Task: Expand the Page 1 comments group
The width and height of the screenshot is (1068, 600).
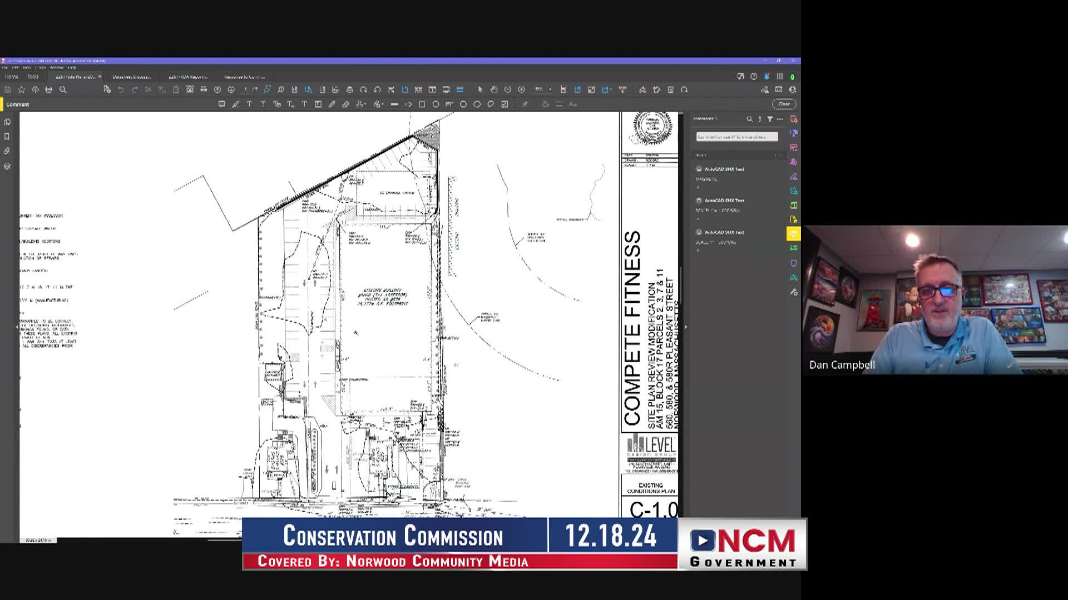Action: [x=701, y=155]
